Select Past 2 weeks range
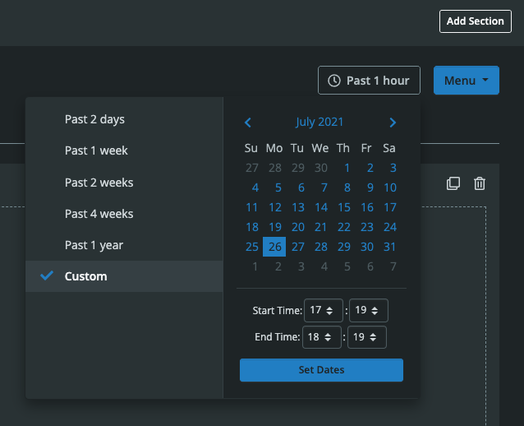The image size is (524, 426). 124,183
